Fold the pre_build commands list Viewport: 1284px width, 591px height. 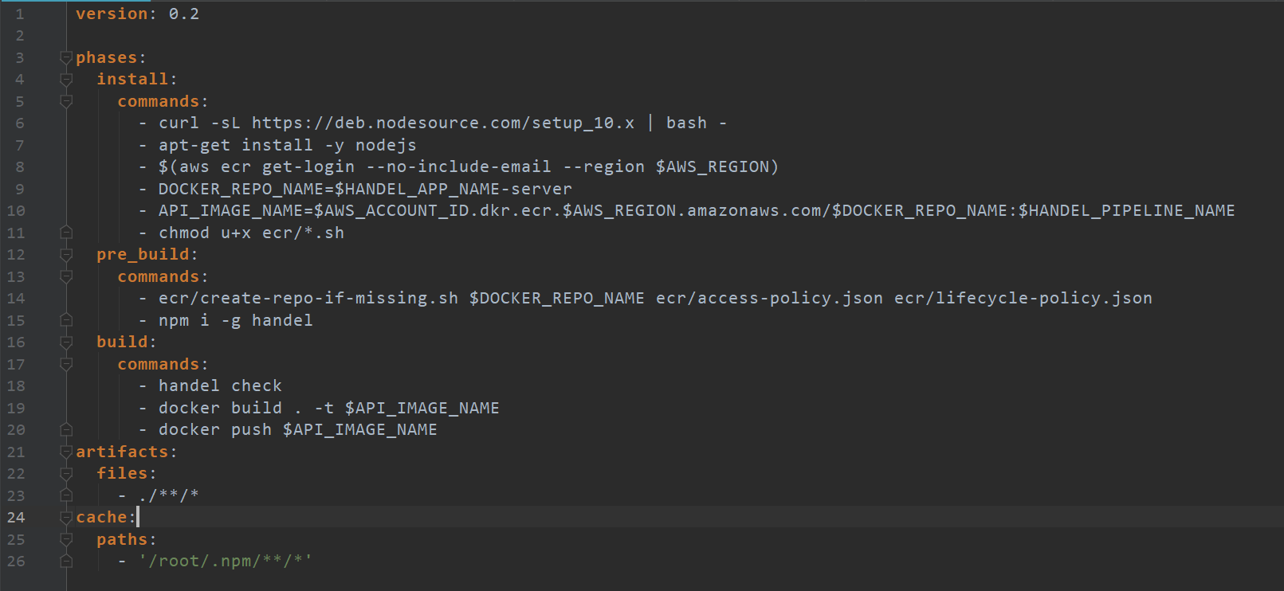(x=66, y=277)
